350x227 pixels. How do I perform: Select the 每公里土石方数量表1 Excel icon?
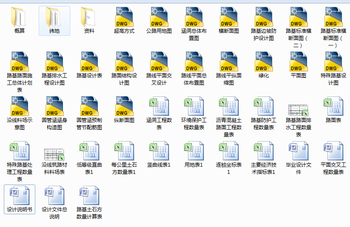(x=124, y=151)
